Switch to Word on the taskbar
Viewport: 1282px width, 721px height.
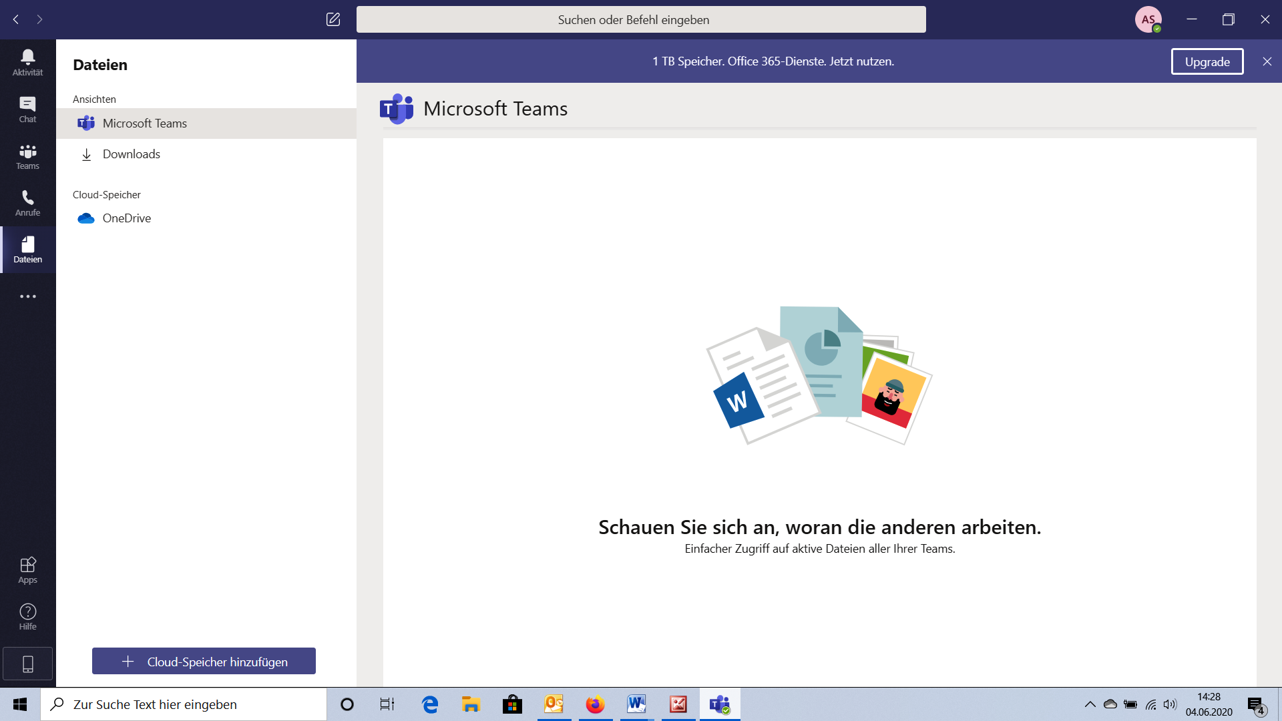point(637,704)
